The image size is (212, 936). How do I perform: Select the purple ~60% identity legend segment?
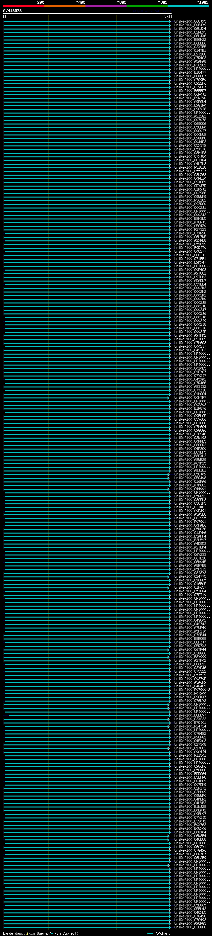pyautogui.click(x=106, y=6)
